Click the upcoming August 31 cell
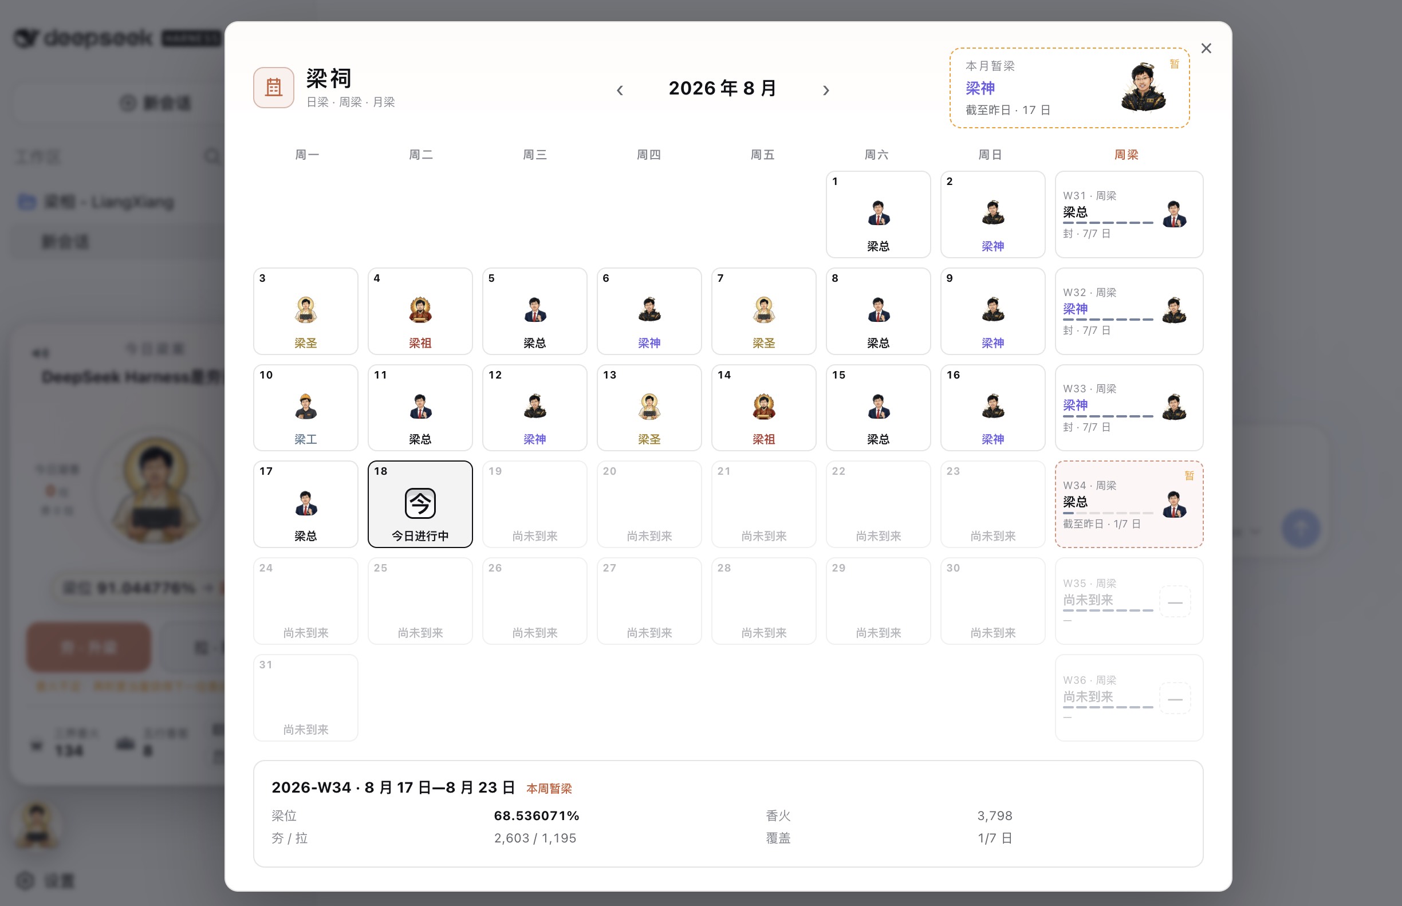Viewport: 1402px width, 906px height. point(306,698)
